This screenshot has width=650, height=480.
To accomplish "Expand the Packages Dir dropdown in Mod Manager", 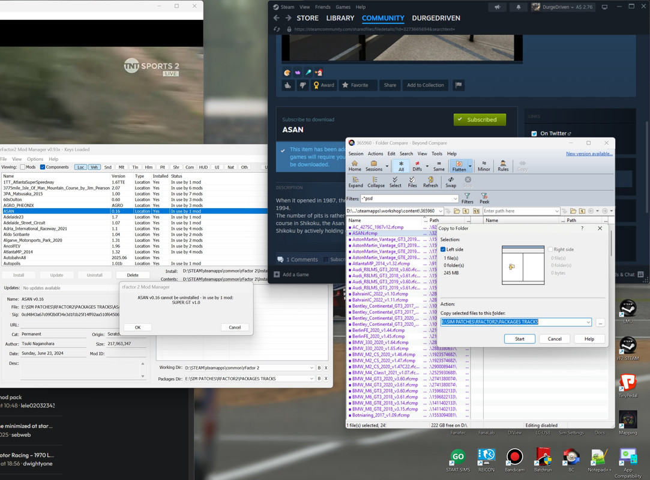I will point(311,379).
